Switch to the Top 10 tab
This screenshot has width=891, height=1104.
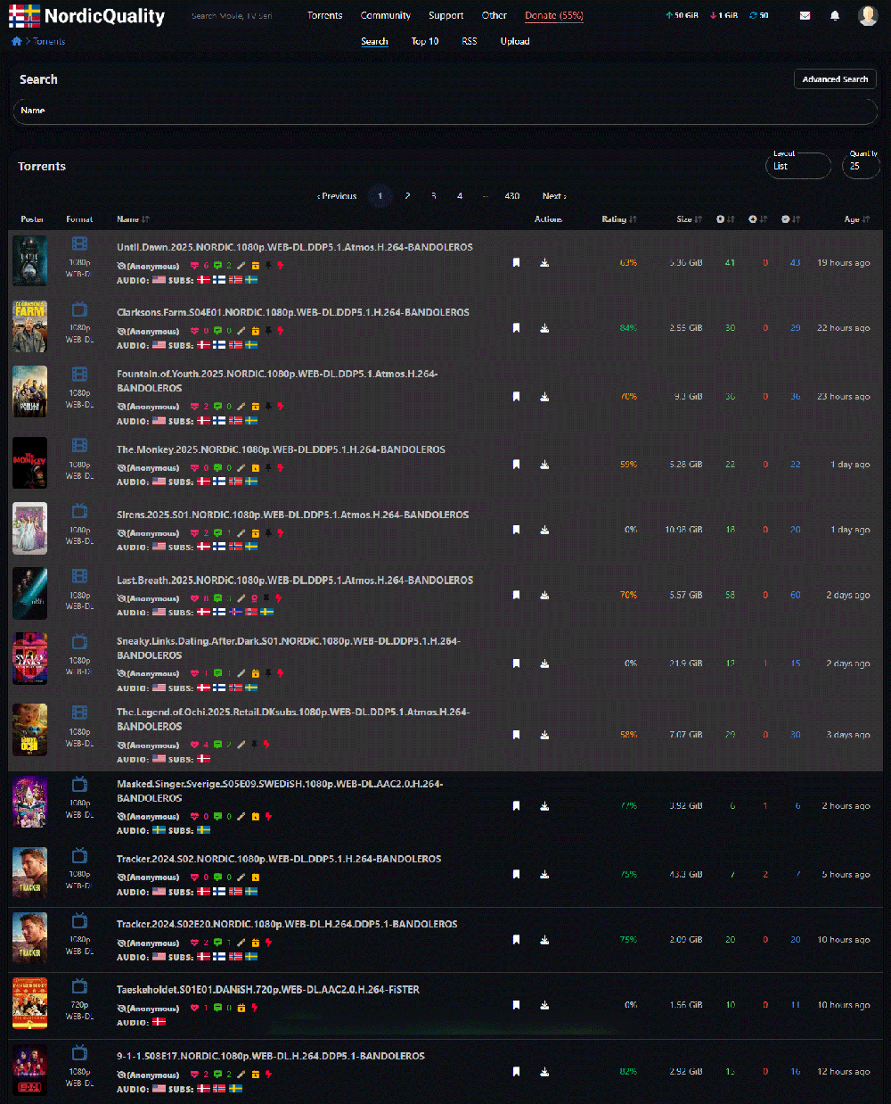(x=425, y=41)
